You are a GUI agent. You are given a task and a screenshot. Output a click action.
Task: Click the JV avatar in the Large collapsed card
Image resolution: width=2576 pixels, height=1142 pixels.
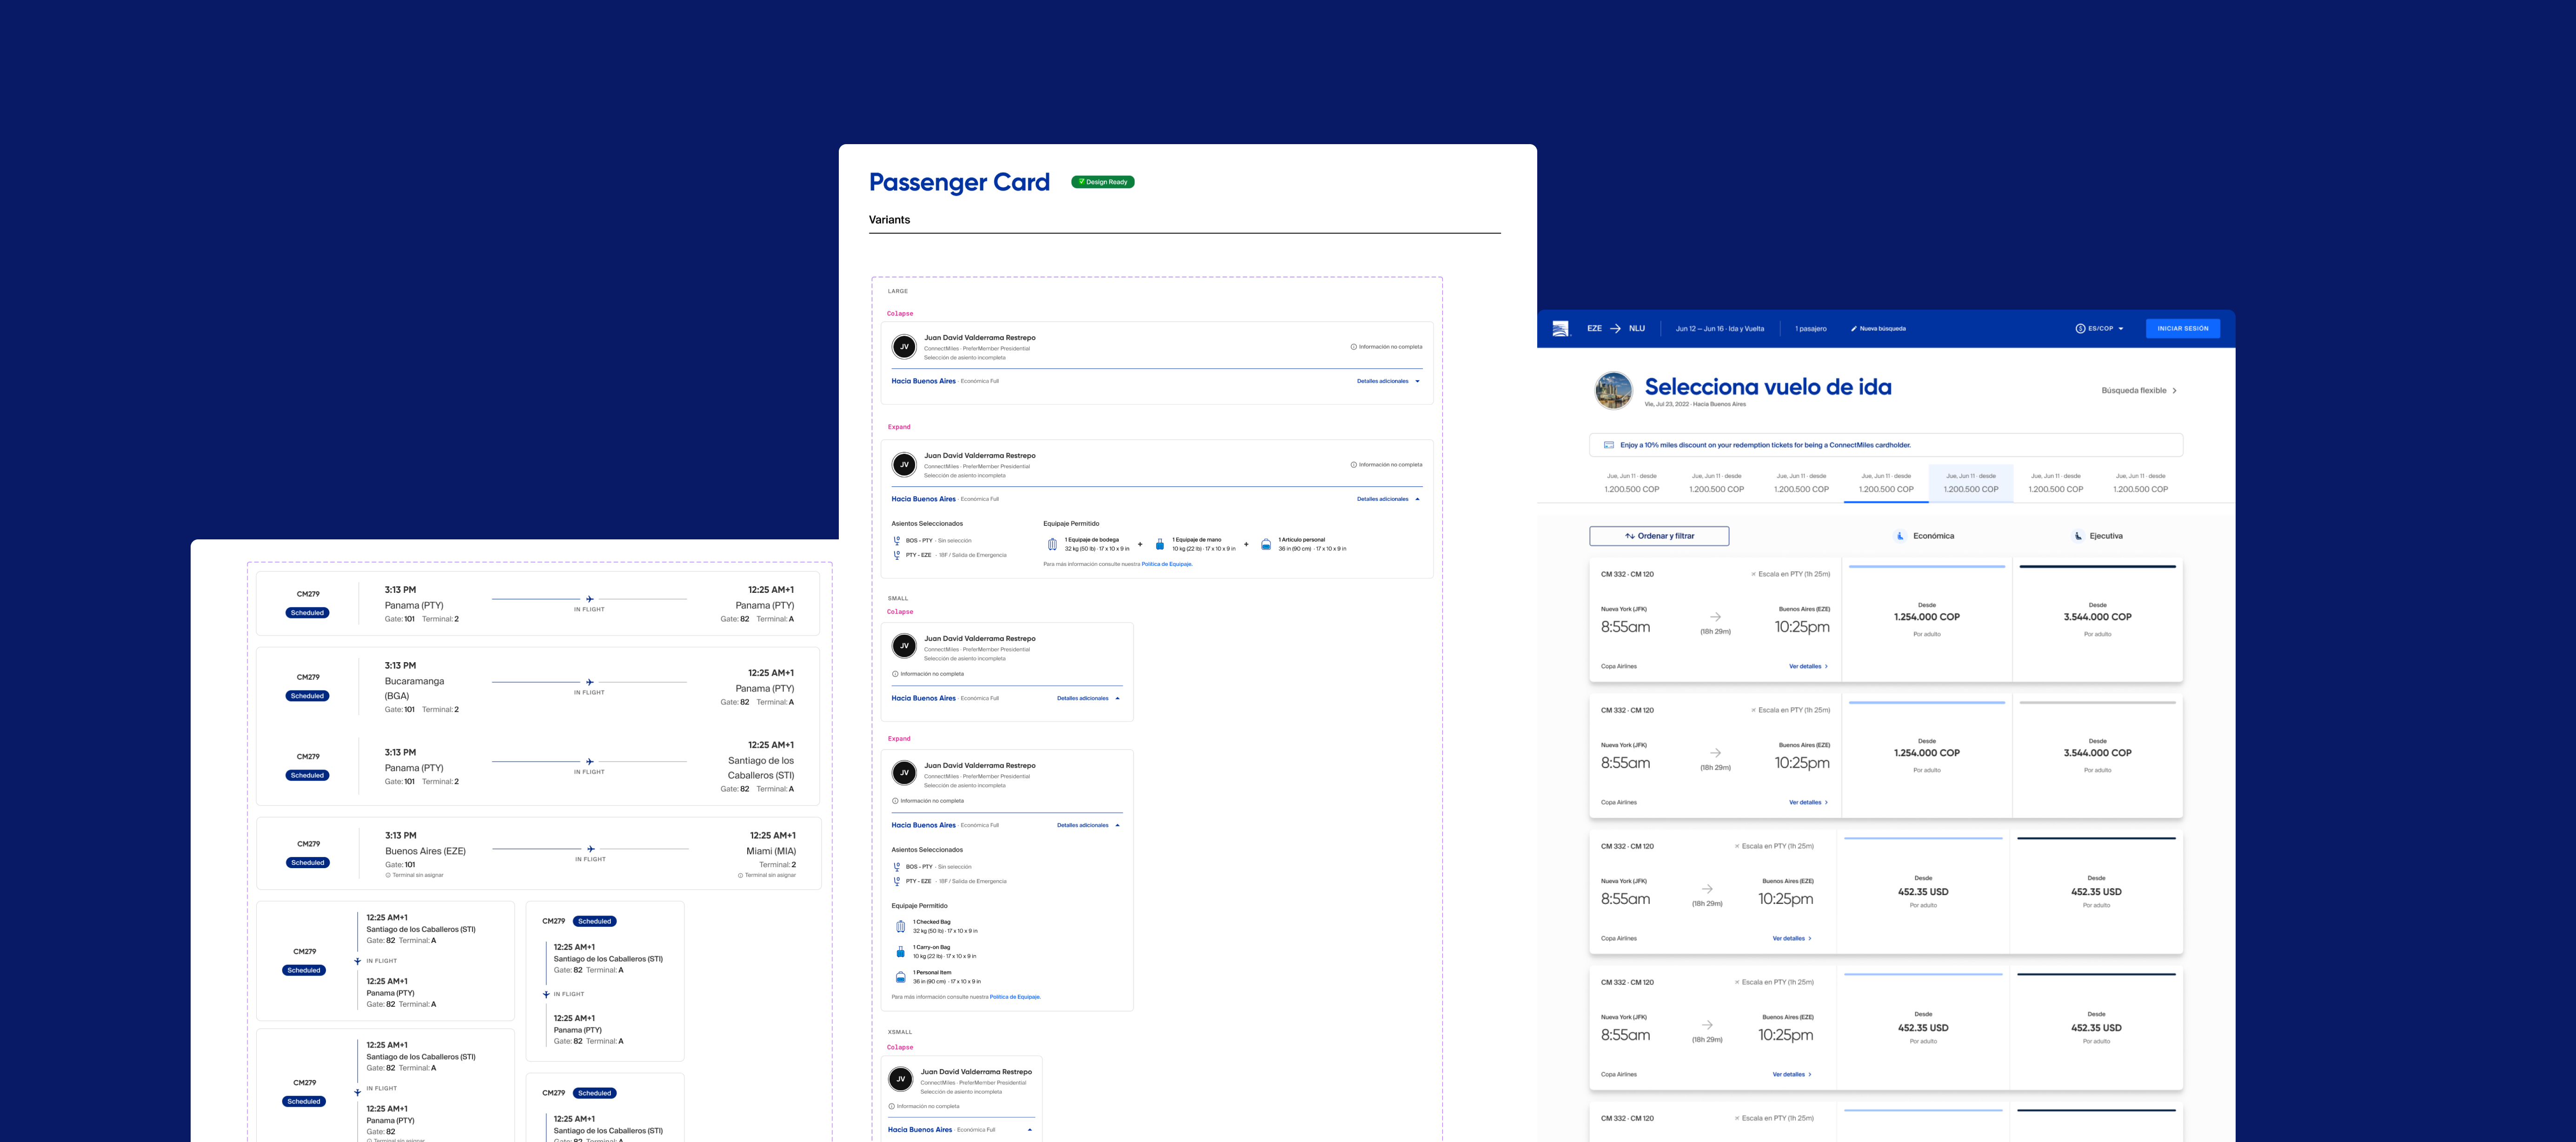click(x=904, y=347)
